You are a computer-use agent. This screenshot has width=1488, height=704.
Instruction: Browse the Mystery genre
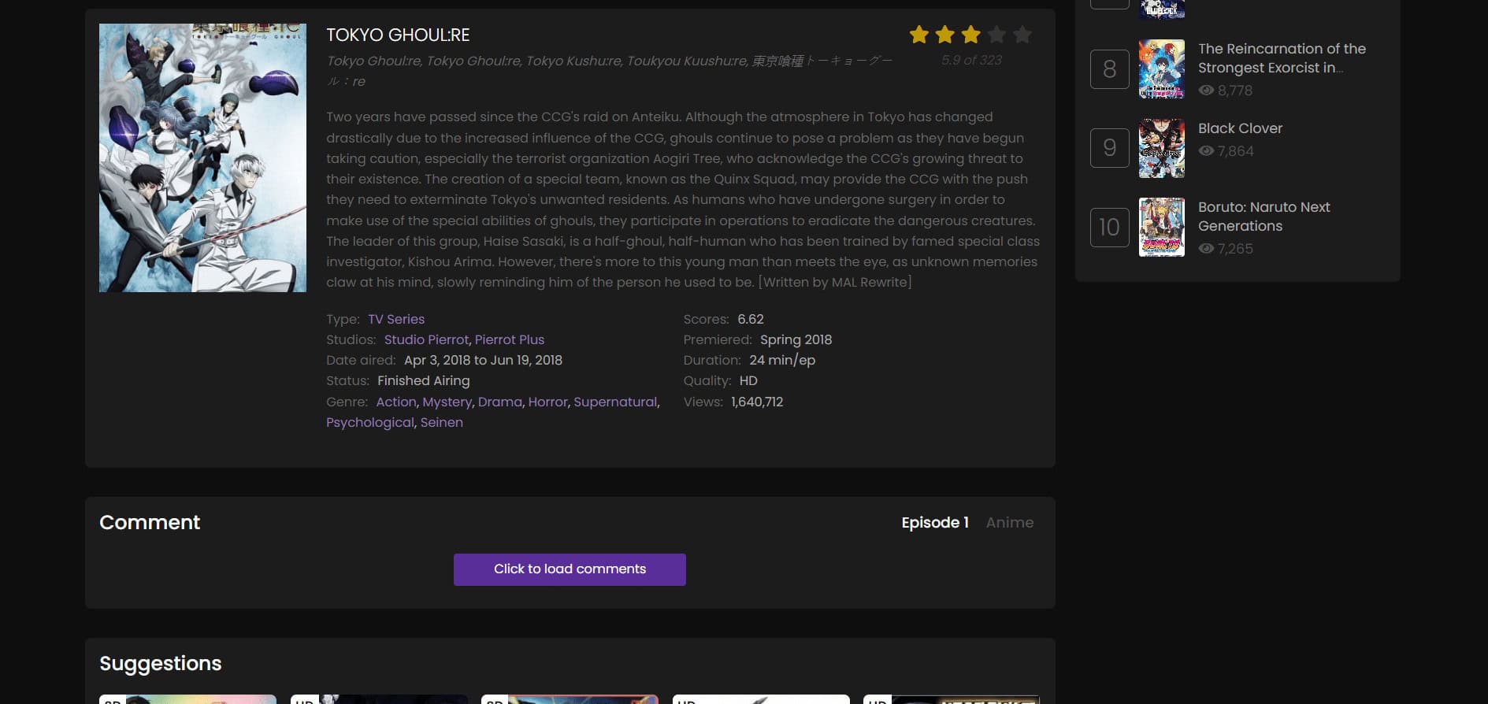coord(447,402)
